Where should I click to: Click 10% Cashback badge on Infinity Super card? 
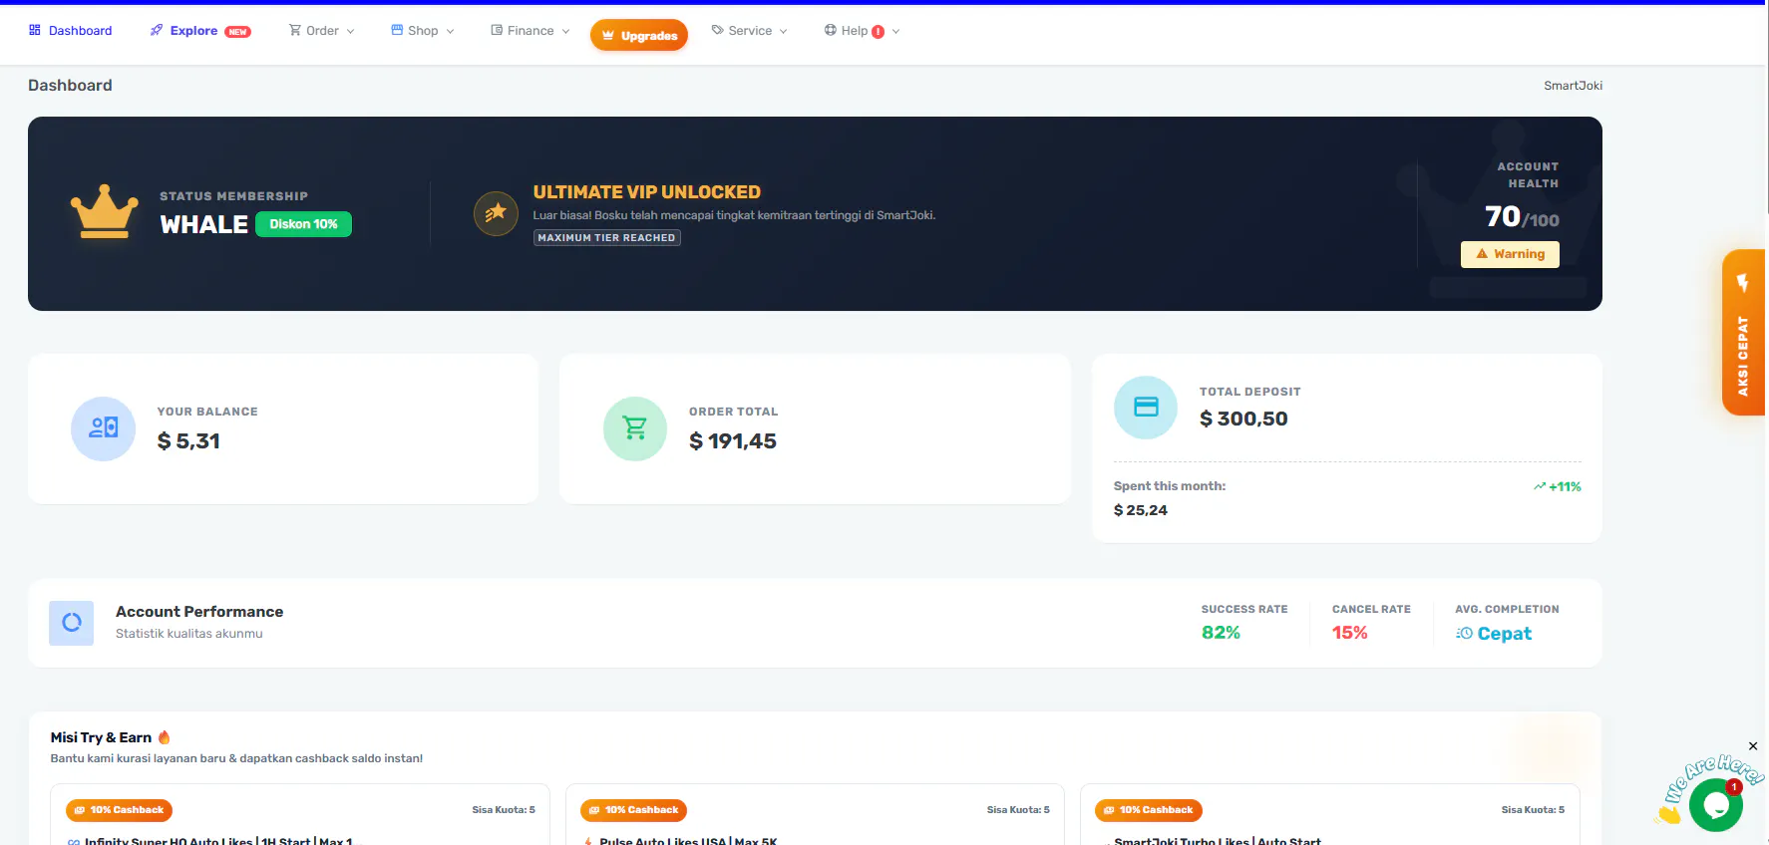pyautogui.click(x=119, y=810)
